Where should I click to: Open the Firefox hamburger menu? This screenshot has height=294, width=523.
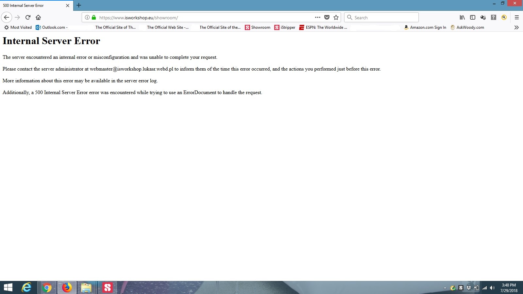516,18
